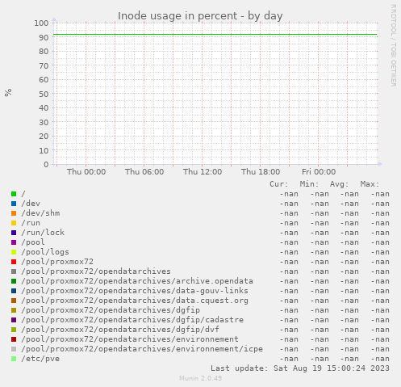Click the purple swatch next to /pool

click(x=14, y=242)
